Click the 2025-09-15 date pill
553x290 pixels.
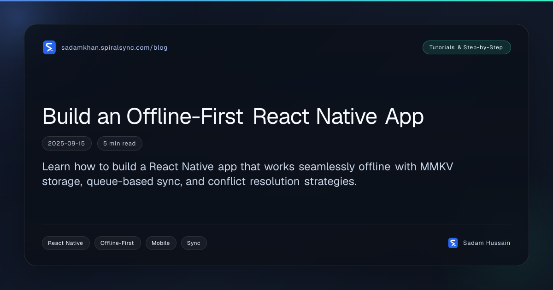point(66,144)
